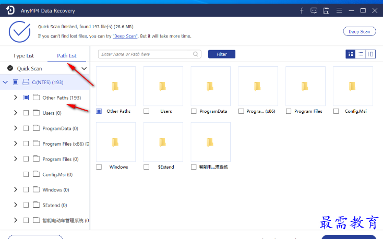The width and height of the screenshot is (383, 239).
Task: Click the Progra... (x86) folder thumbnail
Action: 258,86
